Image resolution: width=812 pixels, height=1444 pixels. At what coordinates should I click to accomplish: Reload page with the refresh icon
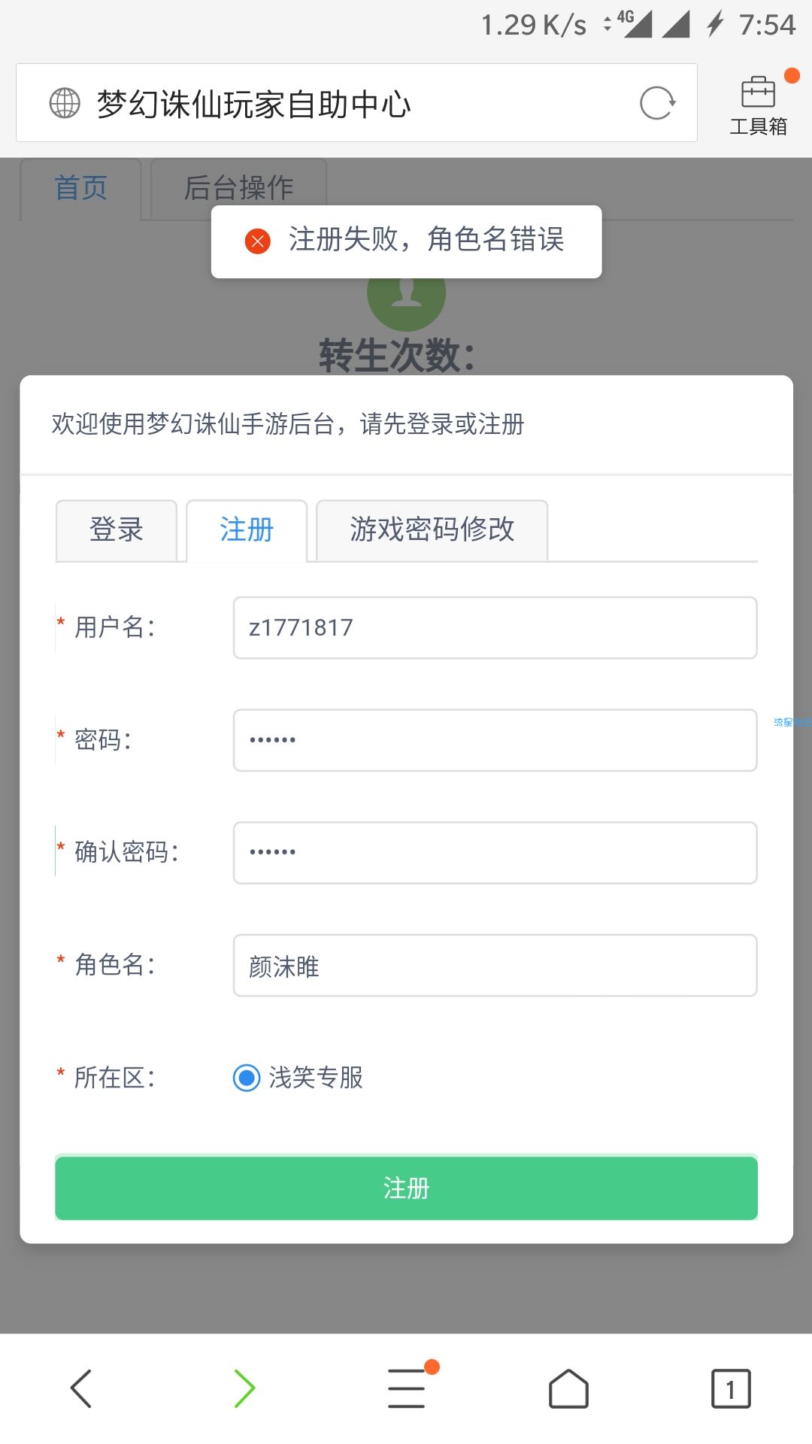(x=658, y=103)
